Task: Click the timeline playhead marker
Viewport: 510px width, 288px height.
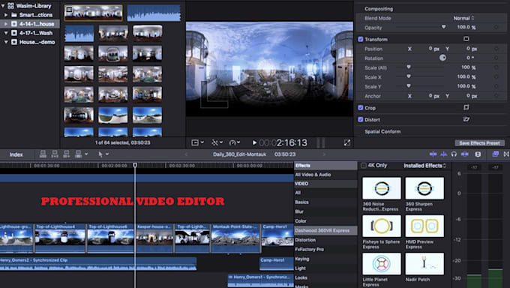Action: [x=135, y=165]
